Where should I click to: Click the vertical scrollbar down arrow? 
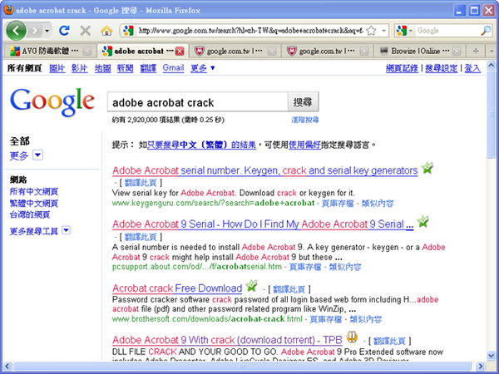(x=491, y=355)
